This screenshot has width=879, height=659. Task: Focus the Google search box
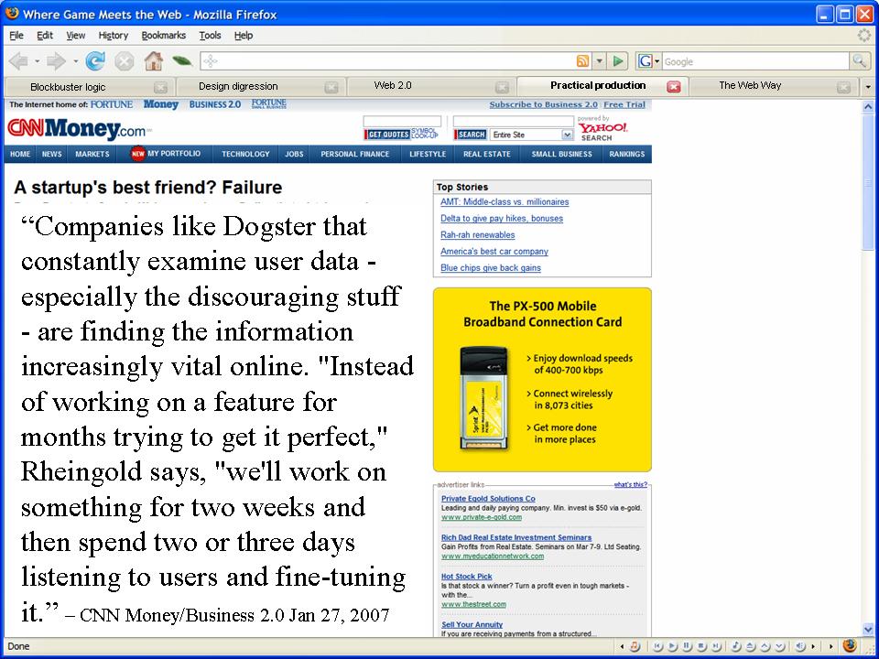755,61
